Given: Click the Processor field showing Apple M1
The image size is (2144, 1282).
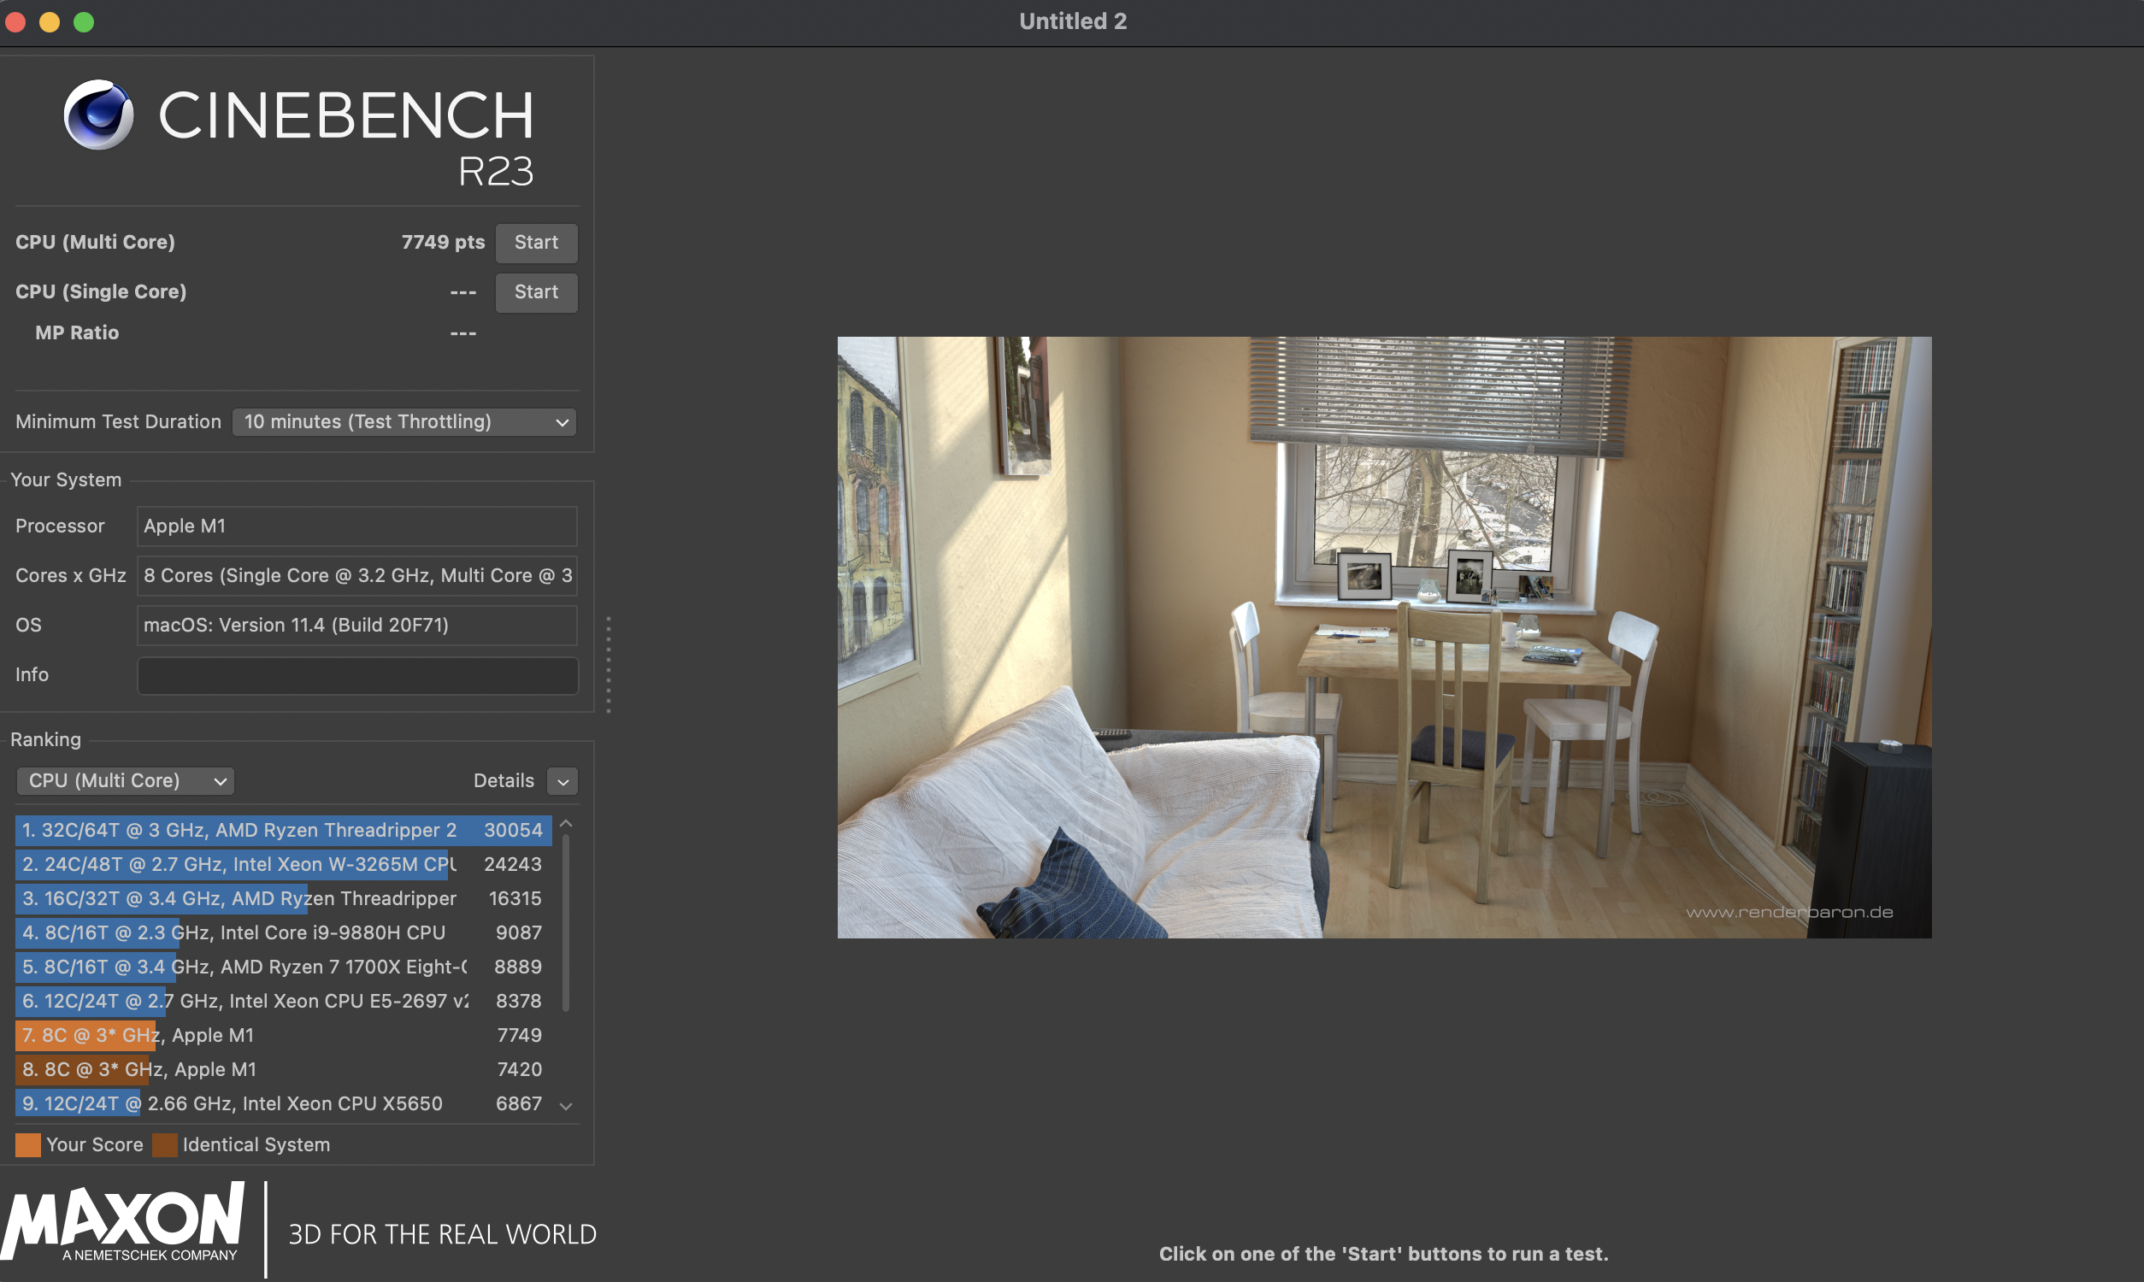Looking at the screenshot, I should (356, 526).
